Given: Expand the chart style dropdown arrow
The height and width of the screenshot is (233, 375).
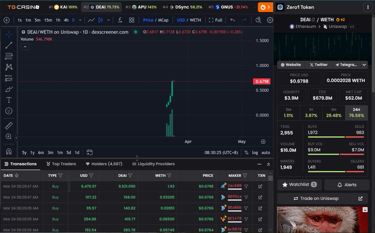Looking at the screenshot, I should click(x=108, y=20).
